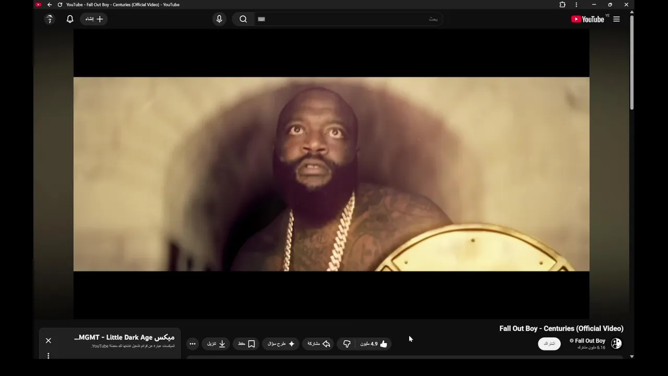Go back using the browser back arrow
This screenshot has width=668, height=376.
[50, 5]
